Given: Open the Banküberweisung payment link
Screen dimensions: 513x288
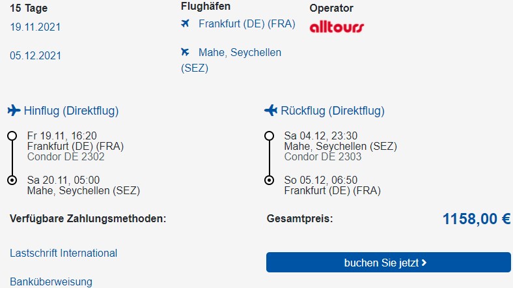Looking at the screenshot, I should [51, 281].
